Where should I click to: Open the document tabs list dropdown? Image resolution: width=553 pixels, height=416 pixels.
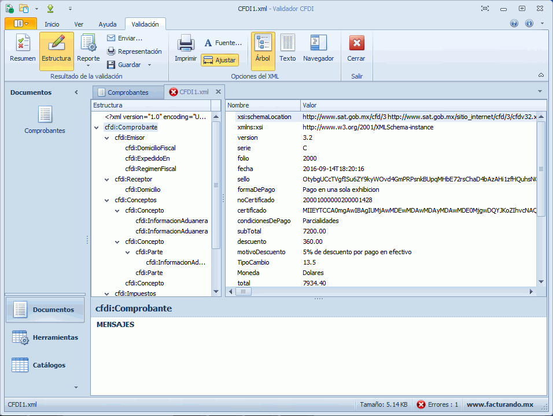pos(540,92)
